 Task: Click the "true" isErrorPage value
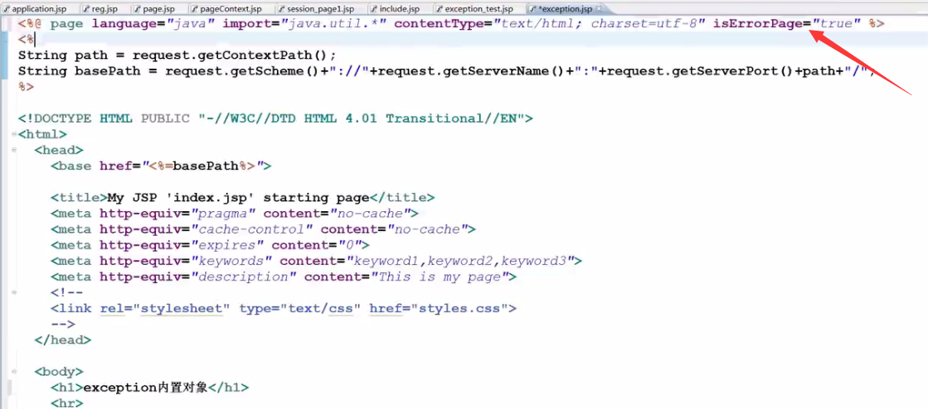835,24
